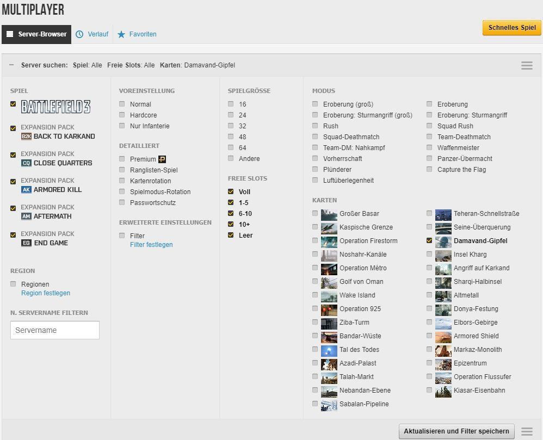This screenshot has width=543, height=440.
Task: Click the Operation Firestorm map thumbnail
Action: pos(329,242)
